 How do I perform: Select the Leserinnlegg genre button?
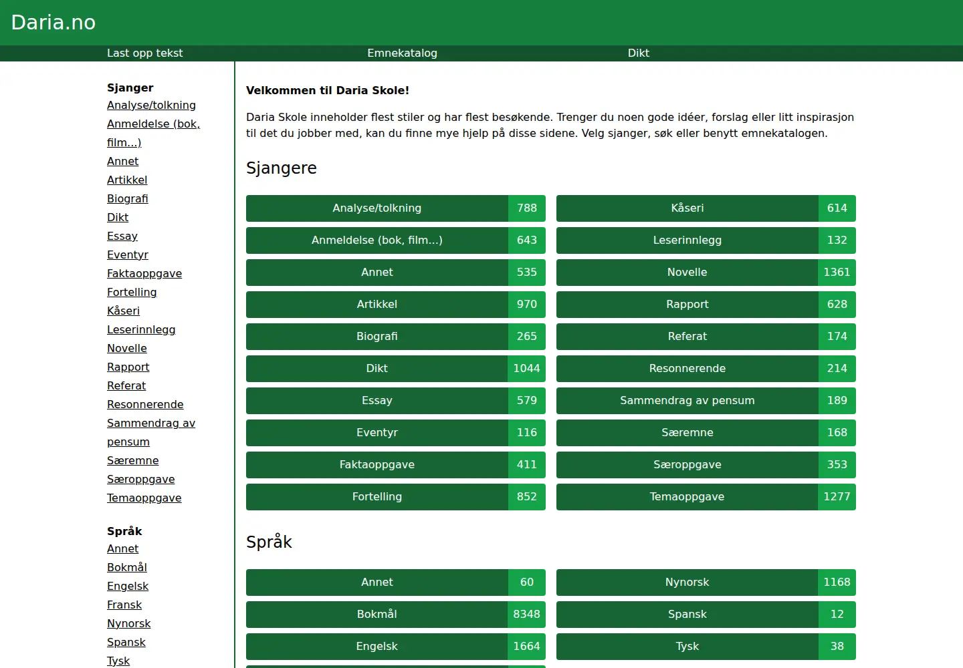click(x=706, y=240)
